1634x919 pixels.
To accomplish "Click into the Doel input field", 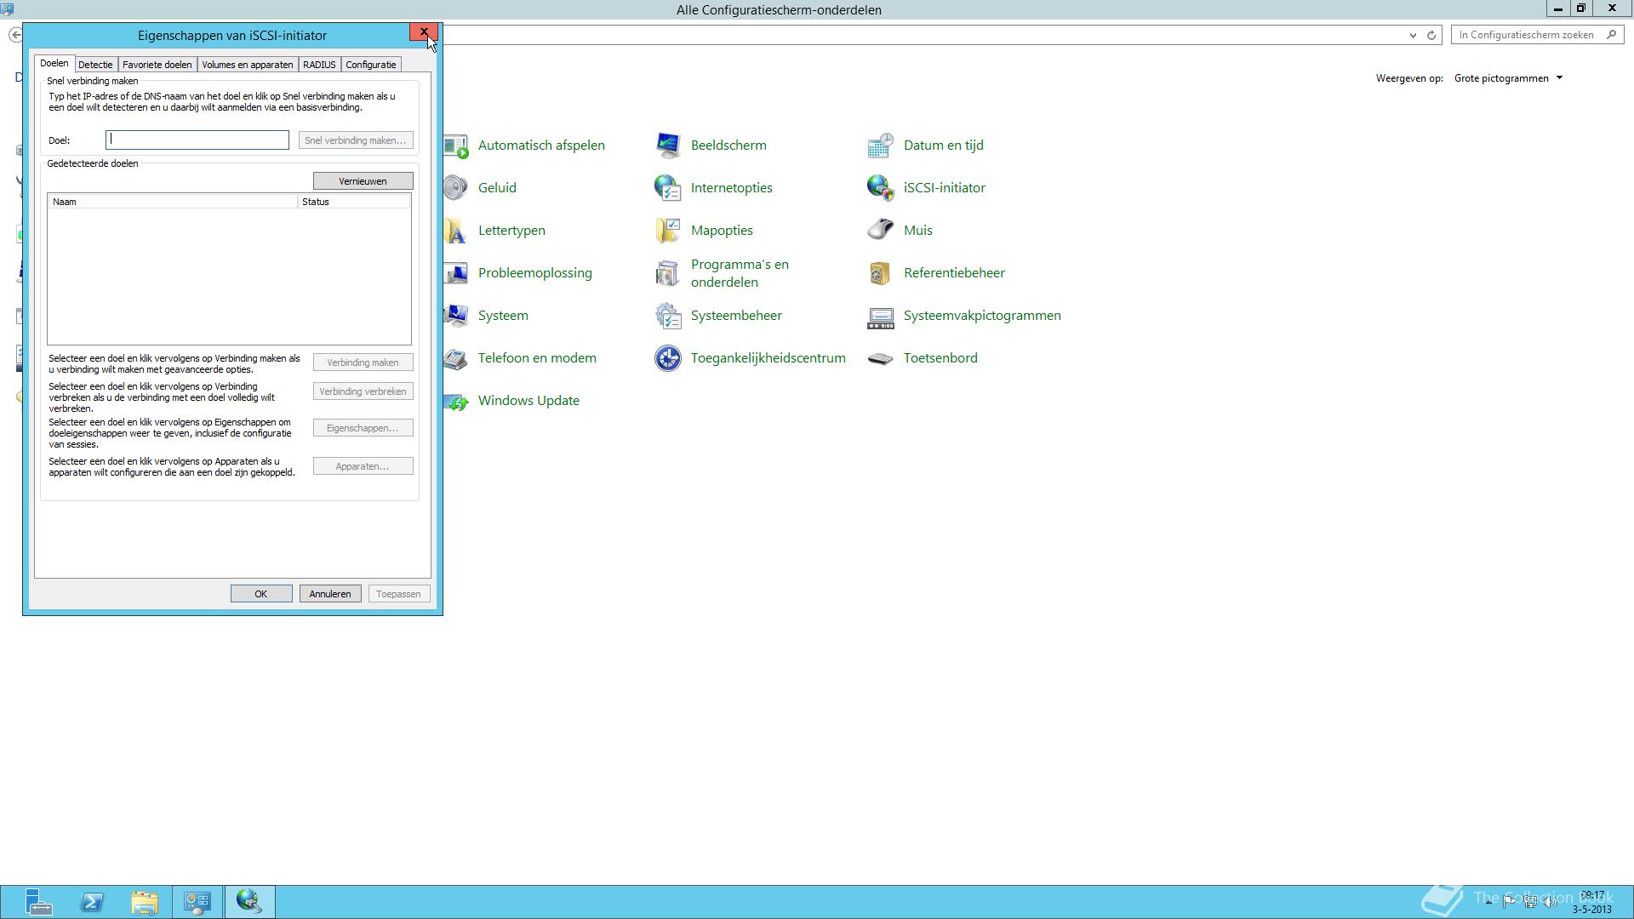I will pyautogui.click(x=197, y=140).
